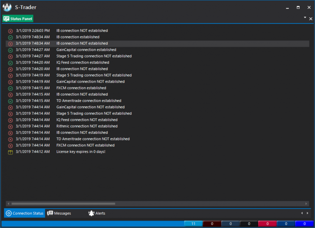Click error icon of 7:44:27 Stage 5 Trading row

click(x=10, y=57)
